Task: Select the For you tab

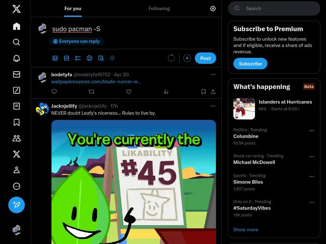Action: 73,9
